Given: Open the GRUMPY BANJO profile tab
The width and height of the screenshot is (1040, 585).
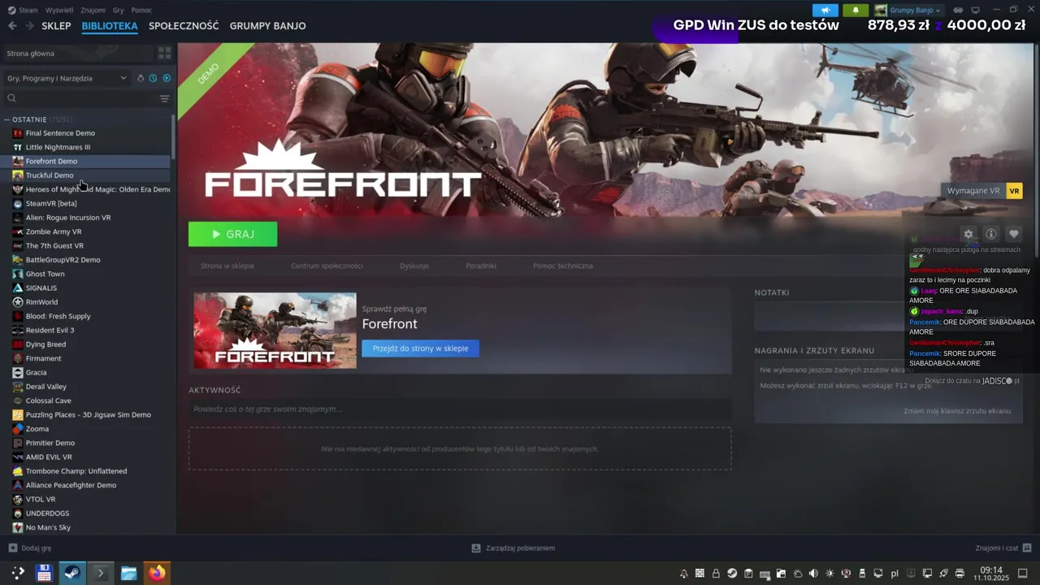Looking at the screenshot, I should [267, 26].
